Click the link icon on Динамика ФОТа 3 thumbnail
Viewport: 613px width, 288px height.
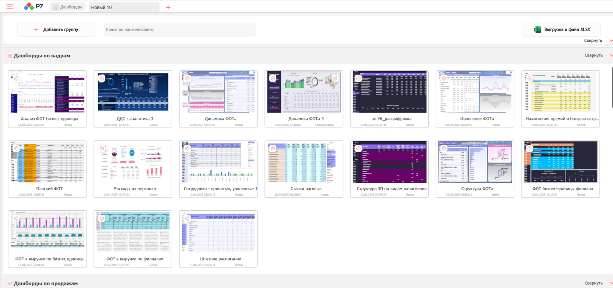click(335, 78)
